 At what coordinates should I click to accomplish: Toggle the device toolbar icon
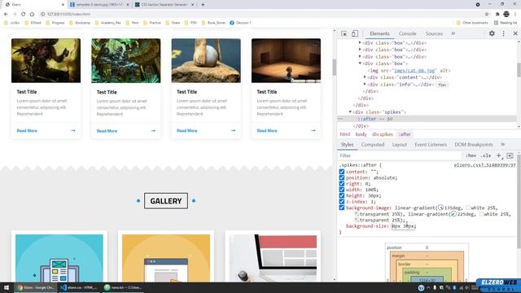point(355,33)
